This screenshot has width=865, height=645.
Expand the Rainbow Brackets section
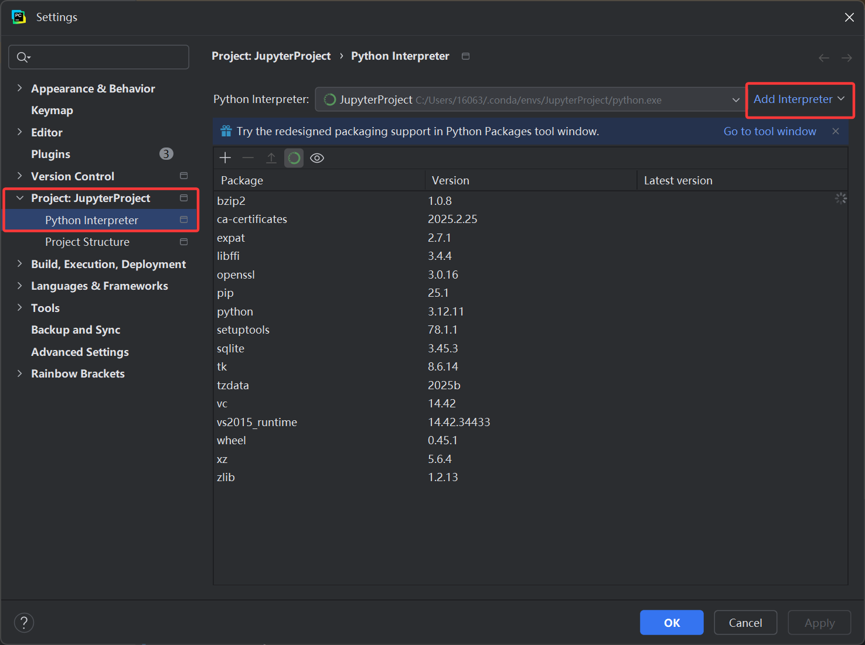pyautogui.click(x=19, y=373)
